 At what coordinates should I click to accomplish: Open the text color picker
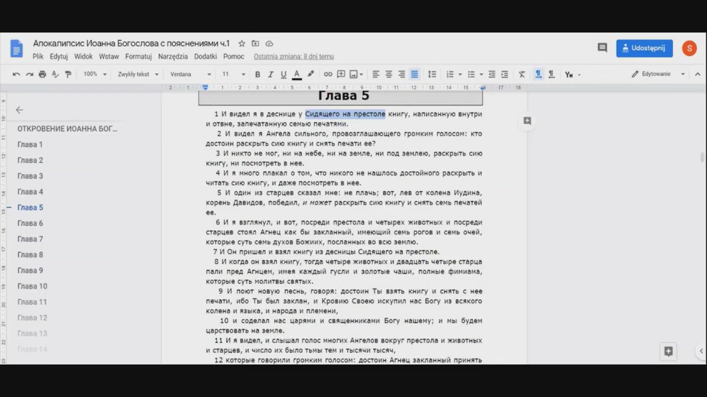coord(297,74)
